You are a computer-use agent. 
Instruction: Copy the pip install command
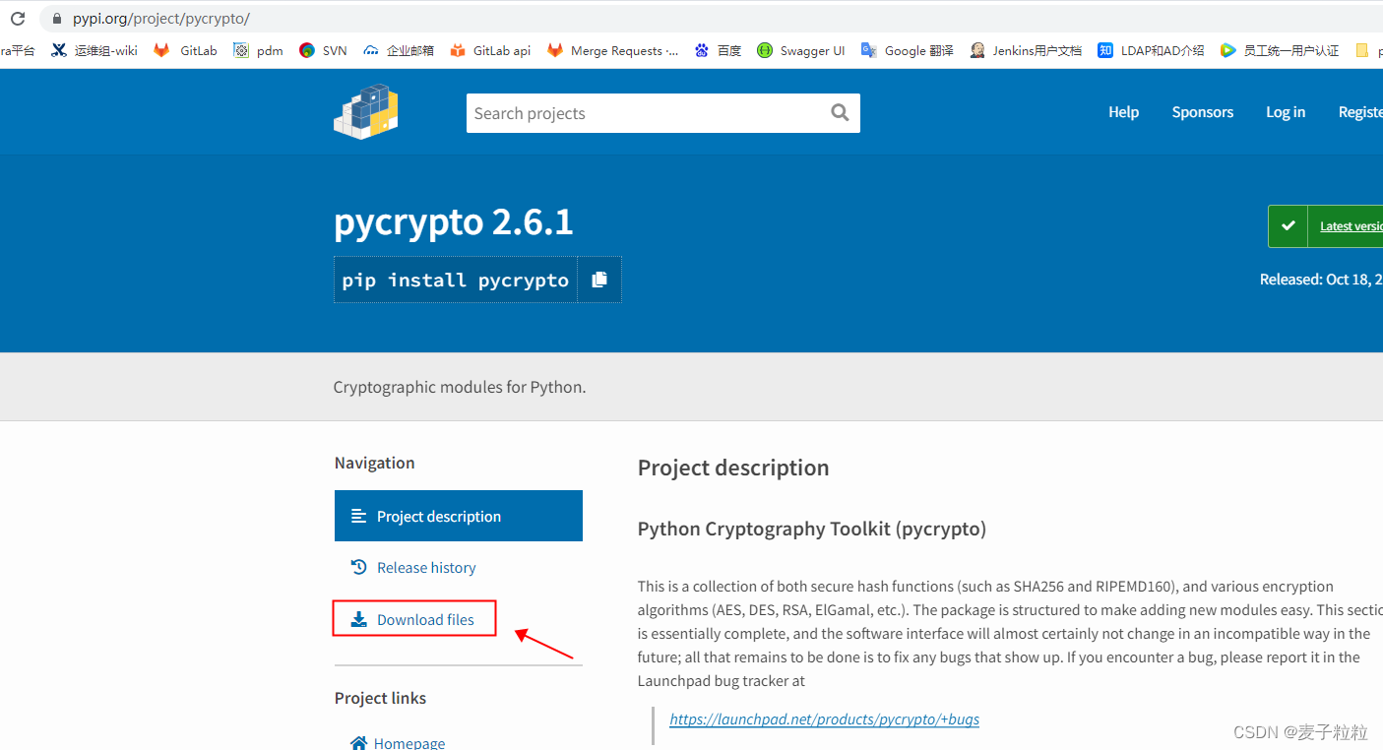(599, 280)
